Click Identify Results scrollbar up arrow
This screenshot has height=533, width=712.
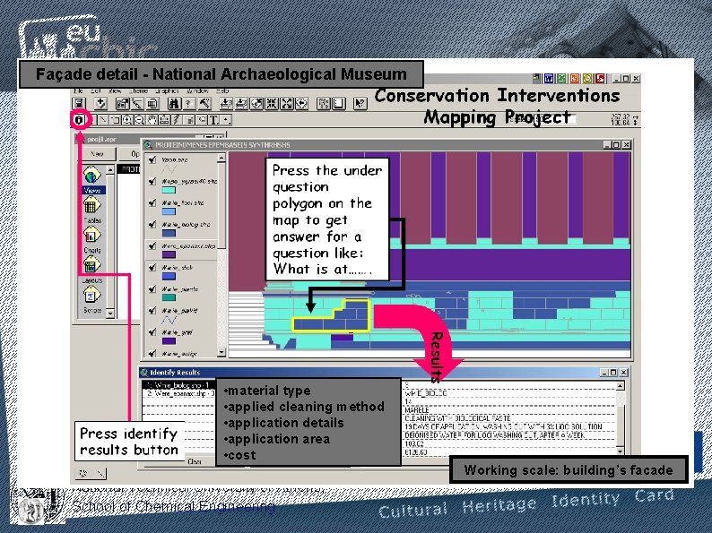pos(621,385)
